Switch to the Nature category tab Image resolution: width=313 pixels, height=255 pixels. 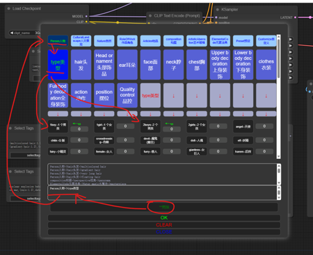(x=104, y=41)
